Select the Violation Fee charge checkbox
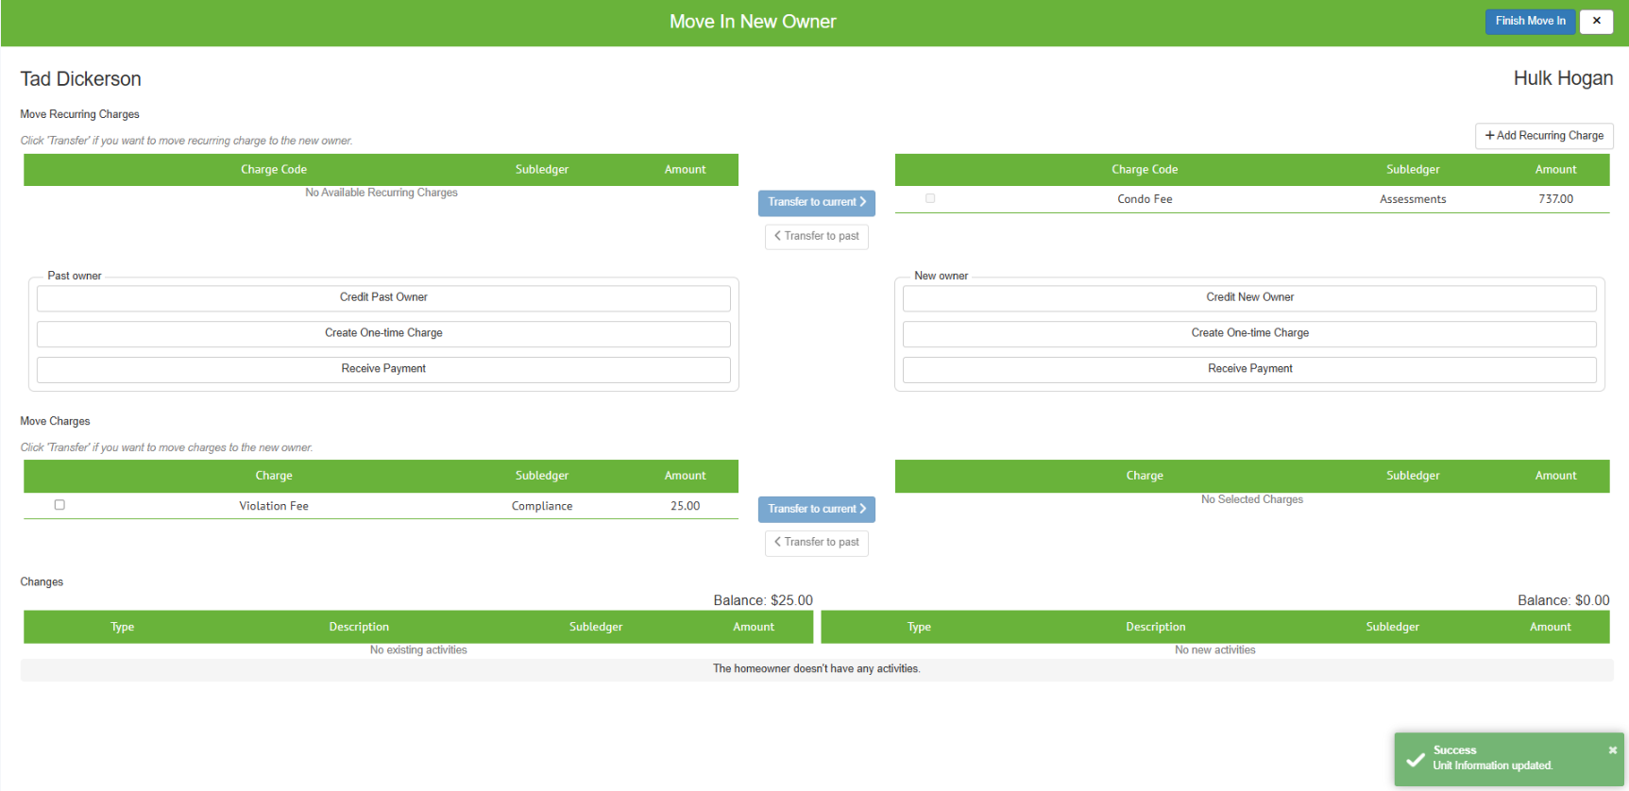The height and width of the screenshot is (791, 1629). pyautogui.click(x=59, y=505)
